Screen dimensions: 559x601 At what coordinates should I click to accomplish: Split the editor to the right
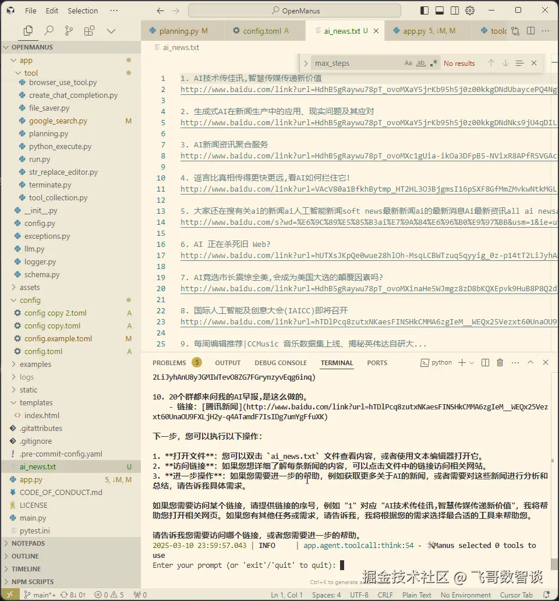530,31
